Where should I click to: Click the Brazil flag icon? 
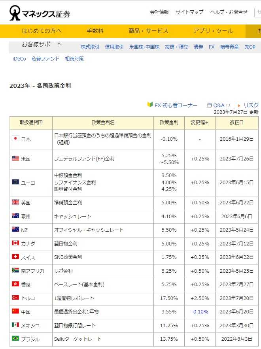(x=15, y=338)
